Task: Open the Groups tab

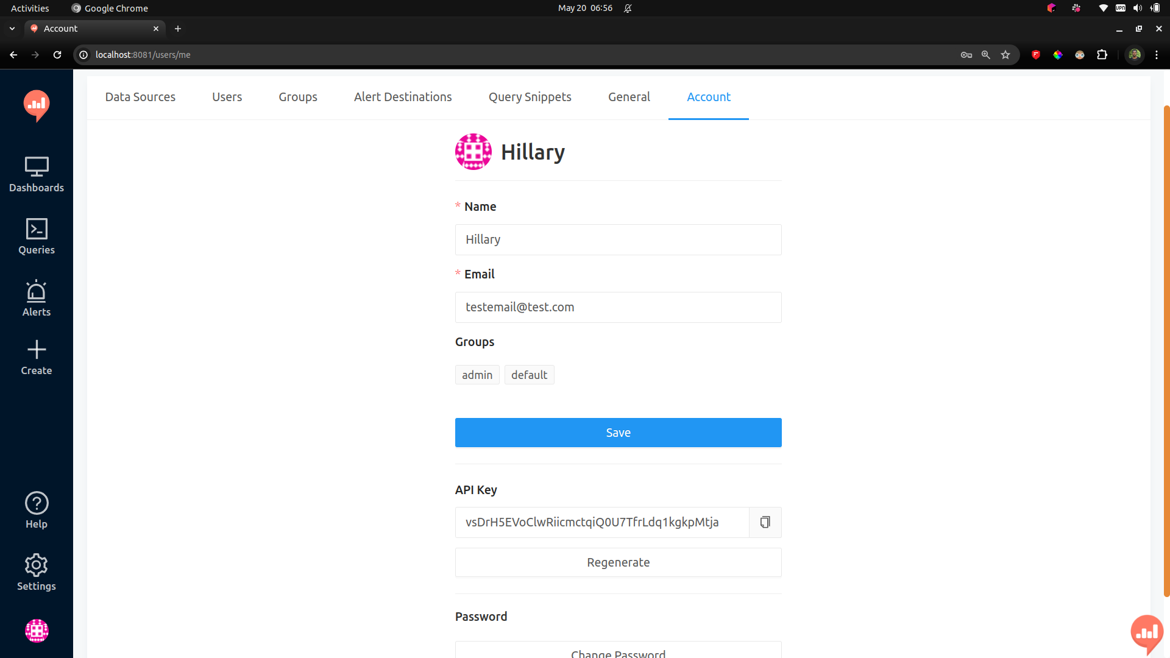Action: 298,97
